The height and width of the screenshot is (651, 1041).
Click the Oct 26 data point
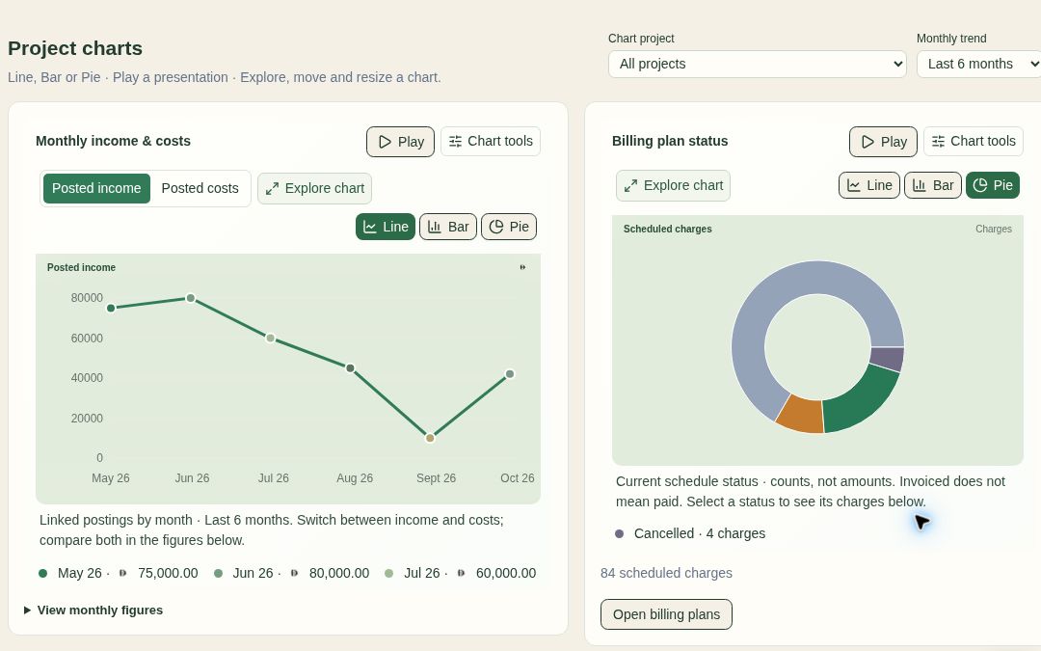510,374
